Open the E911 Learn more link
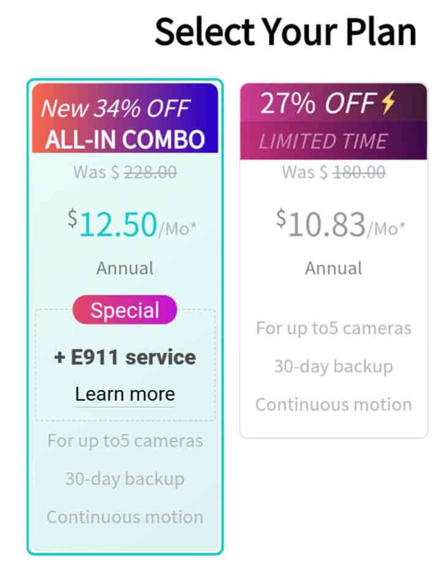 click(125, 394)
